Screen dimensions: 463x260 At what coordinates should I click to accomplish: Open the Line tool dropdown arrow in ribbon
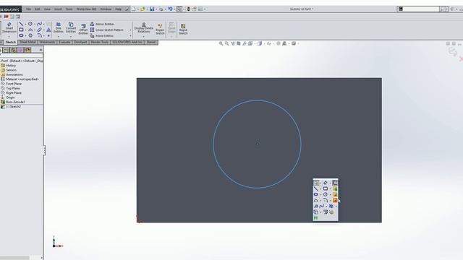pyautogui.click(x=25, y=24)
